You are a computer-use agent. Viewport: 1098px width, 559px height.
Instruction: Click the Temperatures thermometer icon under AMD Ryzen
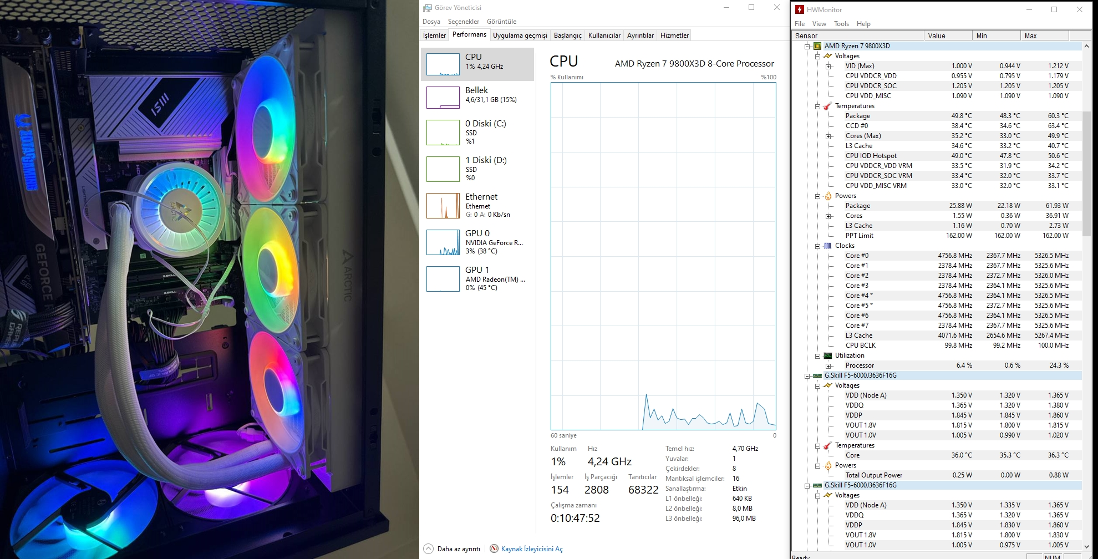tap(828, 106)
